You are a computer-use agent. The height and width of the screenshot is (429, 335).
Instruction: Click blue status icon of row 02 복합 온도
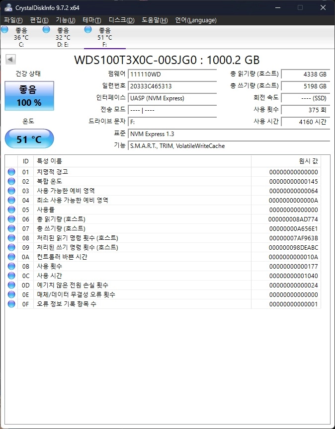click(11, 181)
